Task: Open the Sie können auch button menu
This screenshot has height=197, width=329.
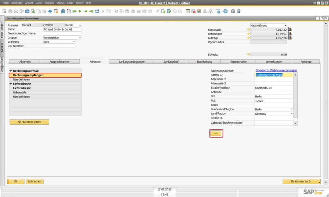Action: [301, 181]
